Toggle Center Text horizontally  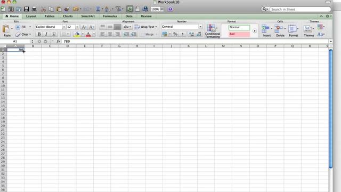click(x=110, y=34)
